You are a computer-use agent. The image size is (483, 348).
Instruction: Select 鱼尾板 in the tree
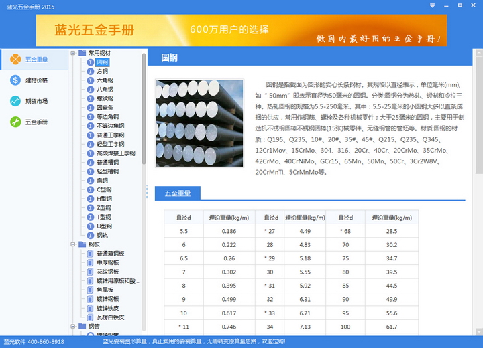coord(105,290)
